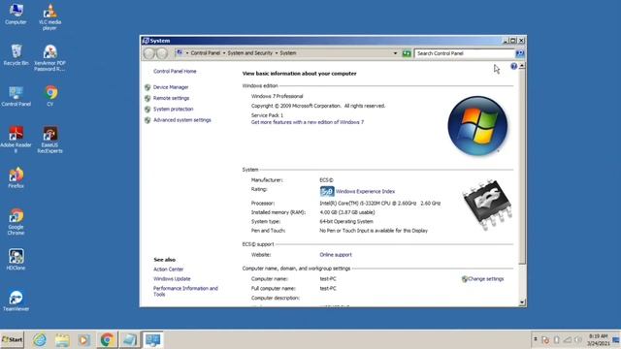The height and width of the screenshot is (349, 621).
Task: Open the Computer desktop icon
Action: tap(16, 14)
